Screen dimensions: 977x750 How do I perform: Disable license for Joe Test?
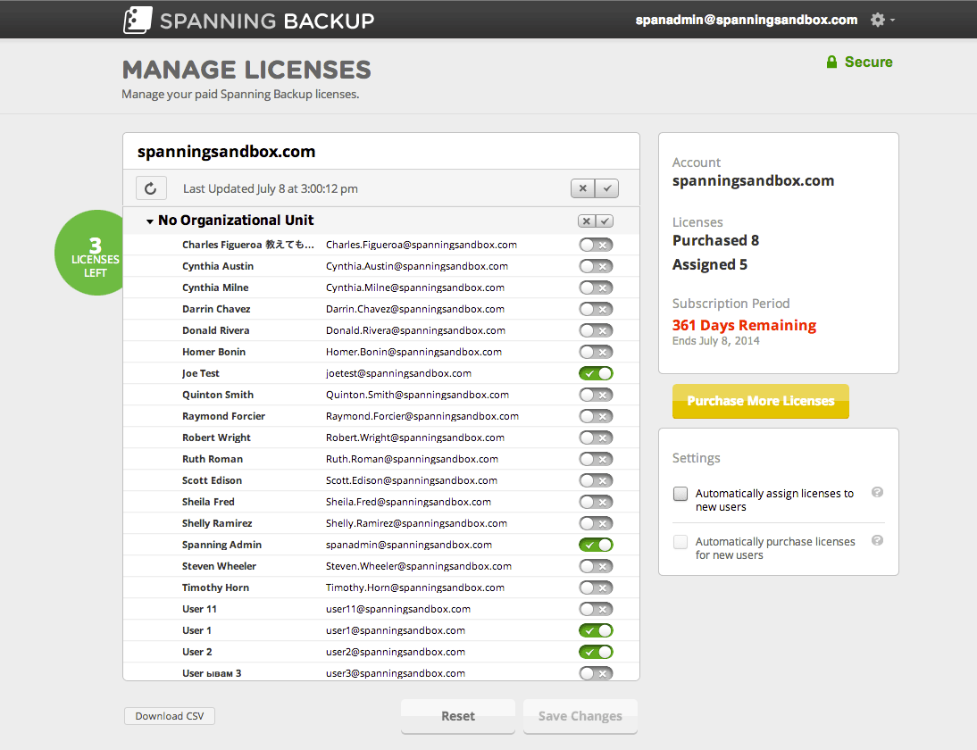click(596, 373)
